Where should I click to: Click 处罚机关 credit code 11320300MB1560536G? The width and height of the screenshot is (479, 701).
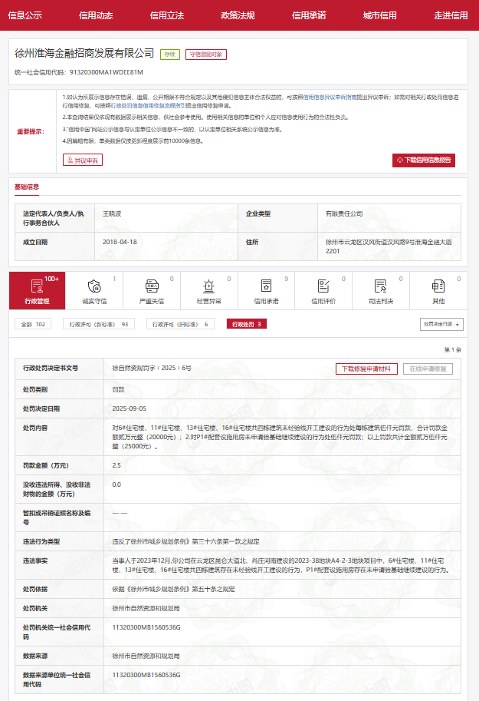click(146, 627)
